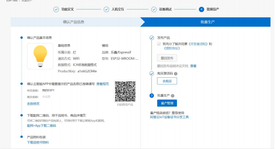This screenshot has width=276, height=149.
Task: Click help icon next to 批量生产
Action: [173, 96]
